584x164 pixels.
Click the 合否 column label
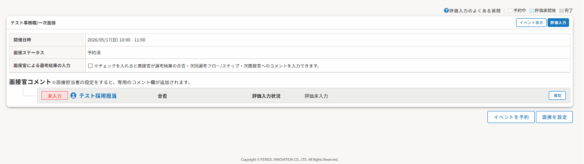coord(162,96)
